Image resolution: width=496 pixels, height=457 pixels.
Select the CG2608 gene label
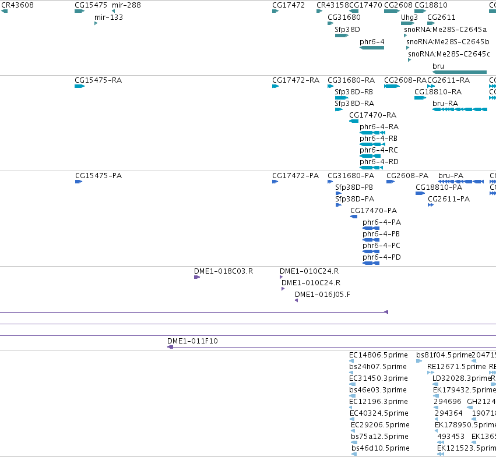click(398, 5)
